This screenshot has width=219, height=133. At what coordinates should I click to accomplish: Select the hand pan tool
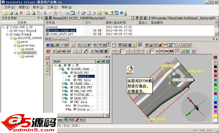pyautogui.click(x=114, y=45)
